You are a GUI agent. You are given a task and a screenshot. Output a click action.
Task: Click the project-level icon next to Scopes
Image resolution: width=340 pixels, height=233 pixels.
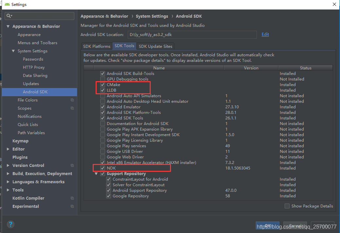[72, 108]
